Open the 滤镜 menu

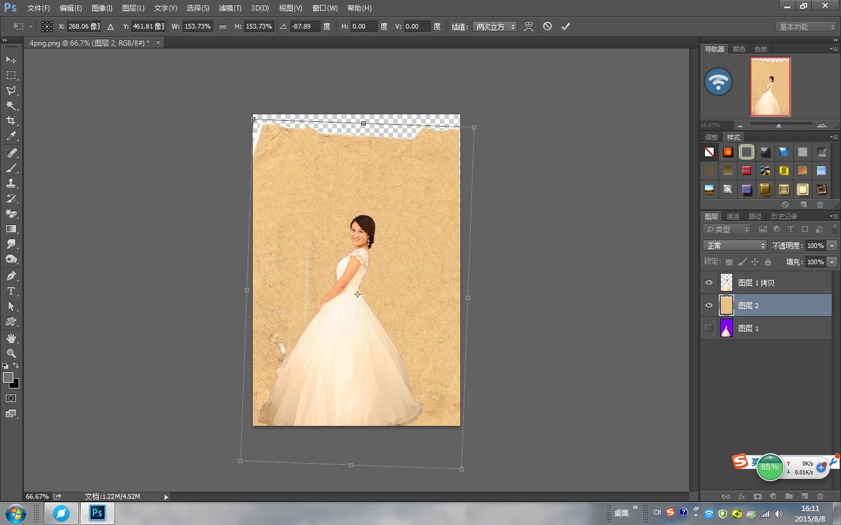230,8
